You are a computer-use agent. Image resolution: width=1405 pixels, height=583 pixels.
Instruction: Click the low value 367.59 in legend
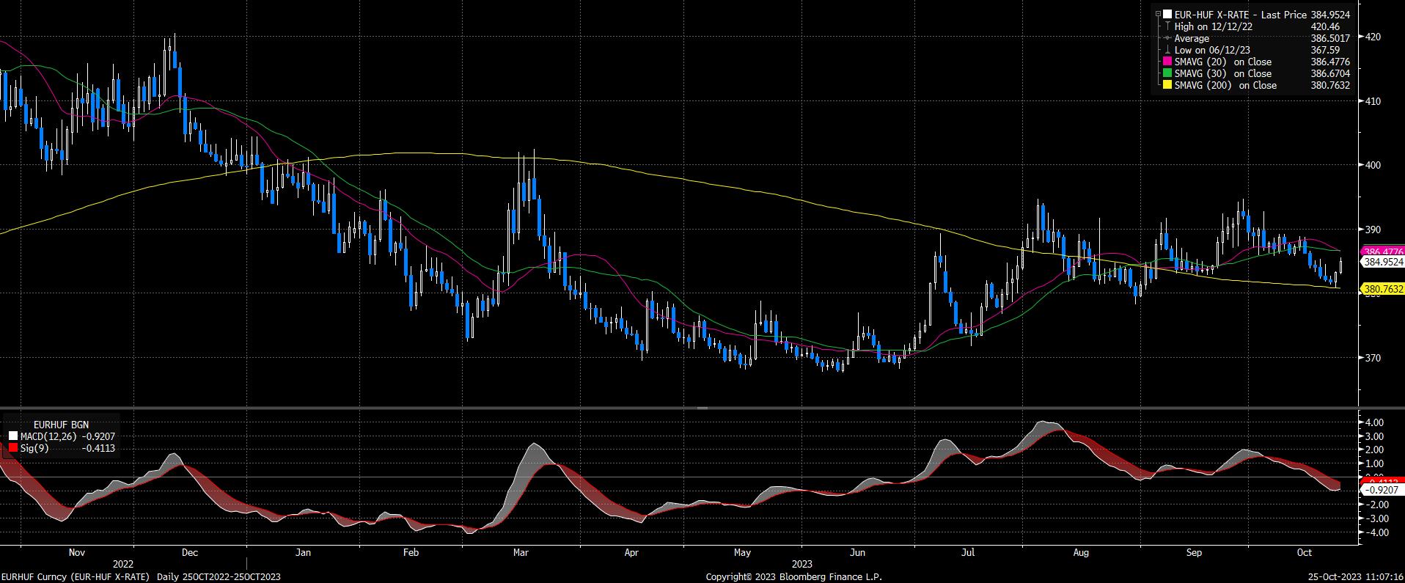[x=1325, y=50]
